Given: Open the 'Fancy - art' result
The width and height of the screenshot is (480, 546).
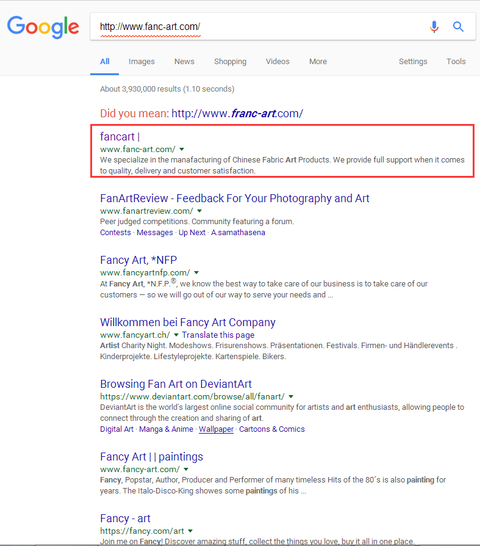Looking at the screenshot, I should click(125, 518).
